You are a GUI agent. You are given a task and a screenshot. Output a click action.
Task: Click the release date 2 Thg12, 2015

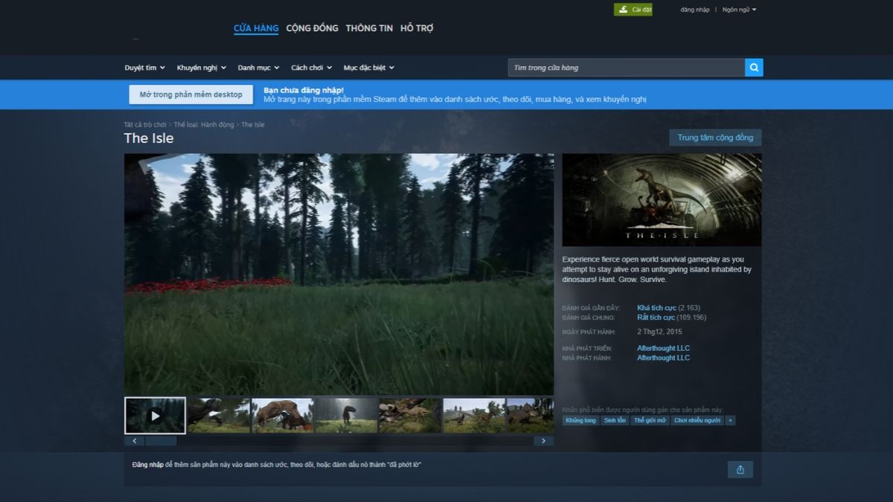pos(659,332)
